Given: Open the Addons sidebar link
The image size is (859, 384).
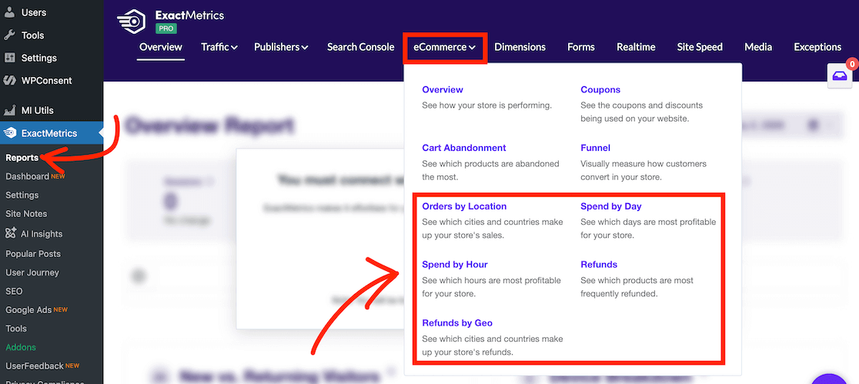Looking at the screenshot, I should (x=20, y=347).
